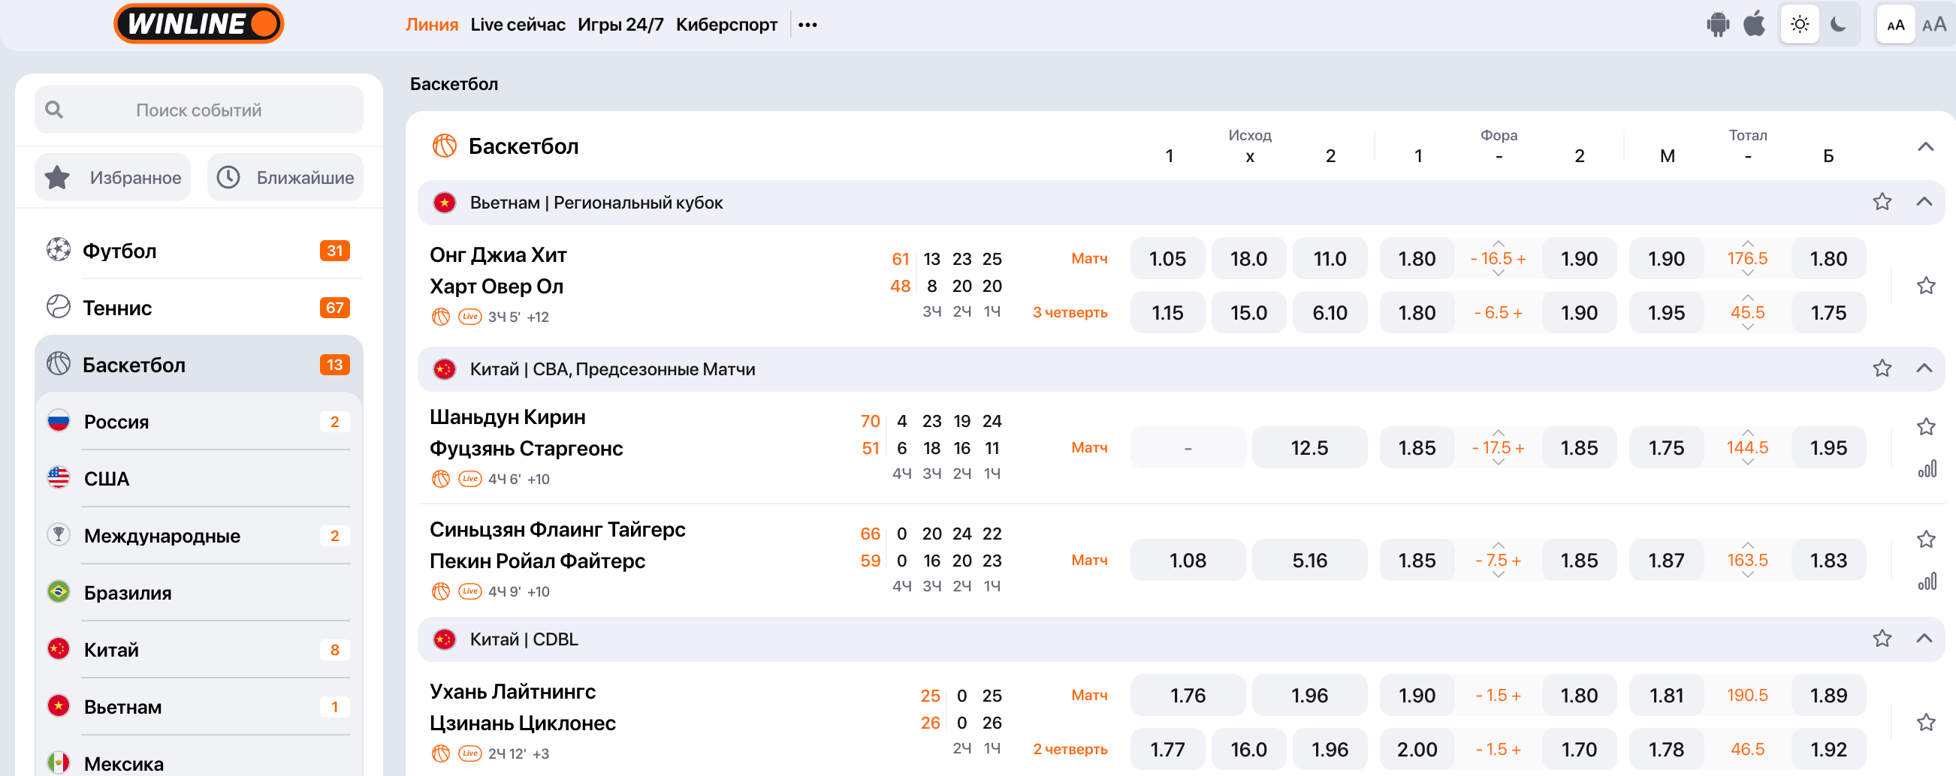Click the Поиск событий search field
This screenshot has height=776, width=1956.
point(199,110)
